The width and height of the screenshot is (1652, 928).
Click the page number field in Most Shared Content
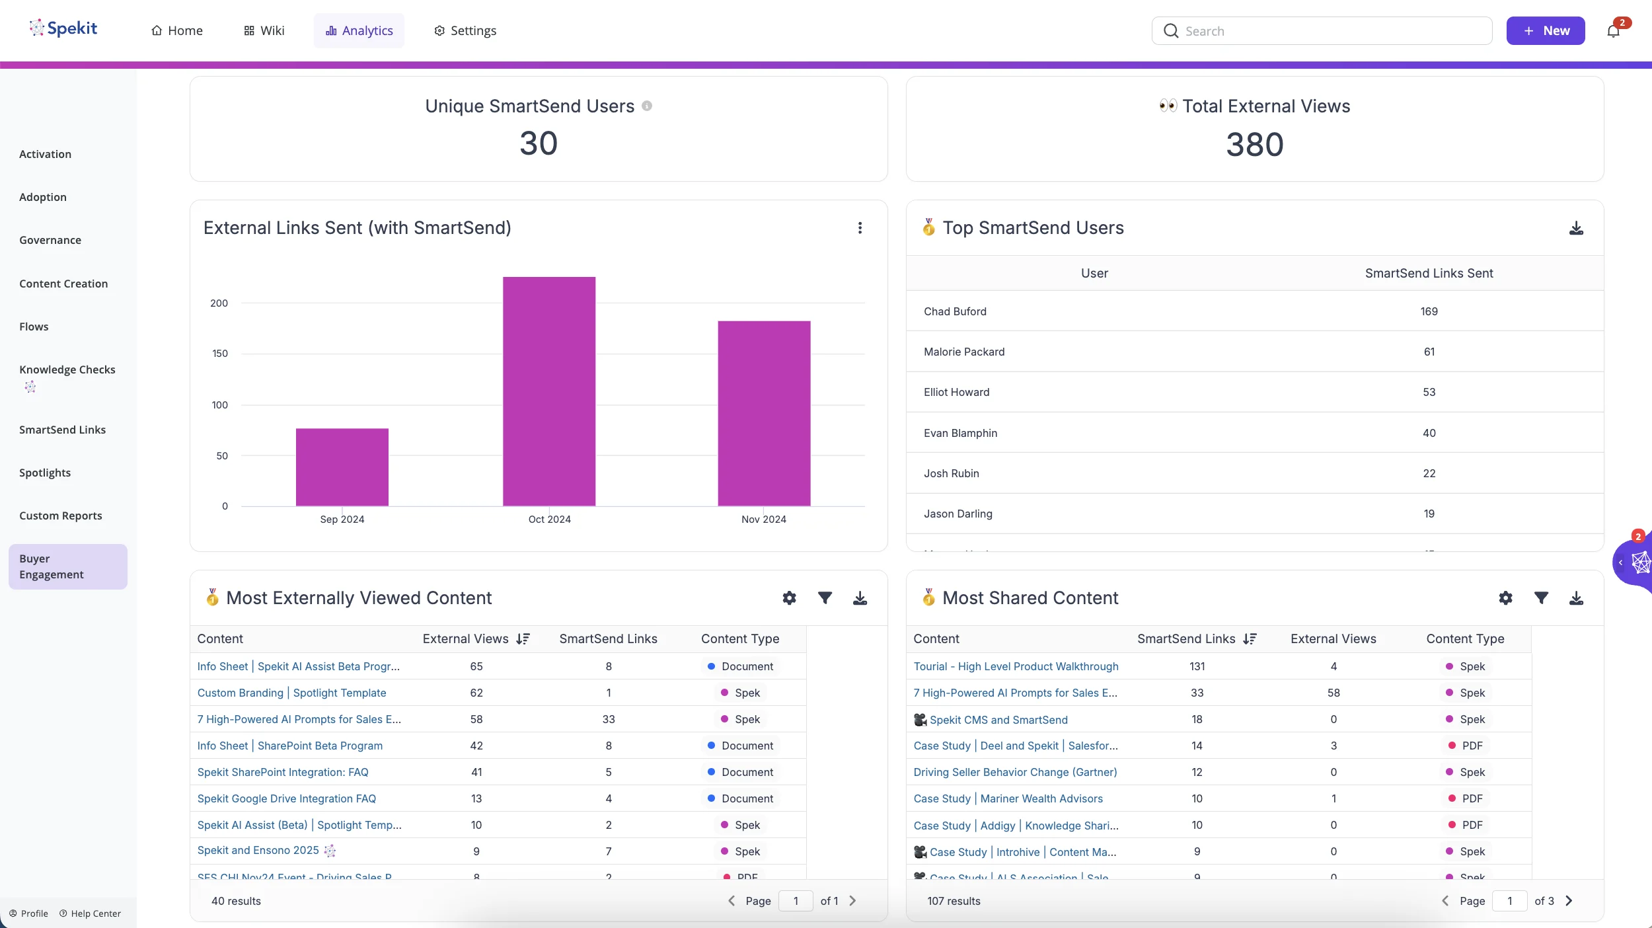1509,901
